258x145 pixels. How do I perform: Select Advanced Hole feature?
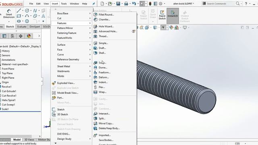coord(108,31)
